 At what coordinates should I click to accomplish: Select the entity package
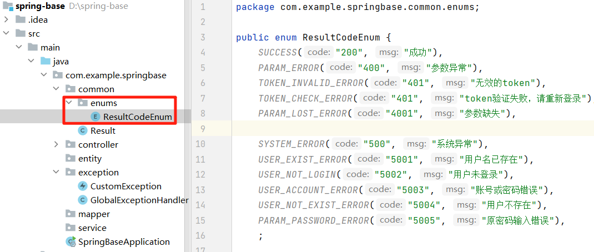tap(90, 158)
